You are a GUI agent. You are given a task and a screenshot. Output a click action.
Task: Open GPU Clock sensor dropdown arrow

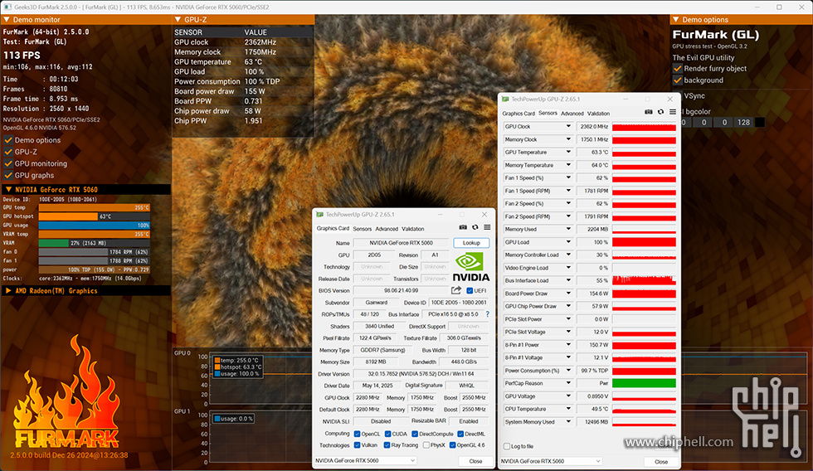(568, 126)
